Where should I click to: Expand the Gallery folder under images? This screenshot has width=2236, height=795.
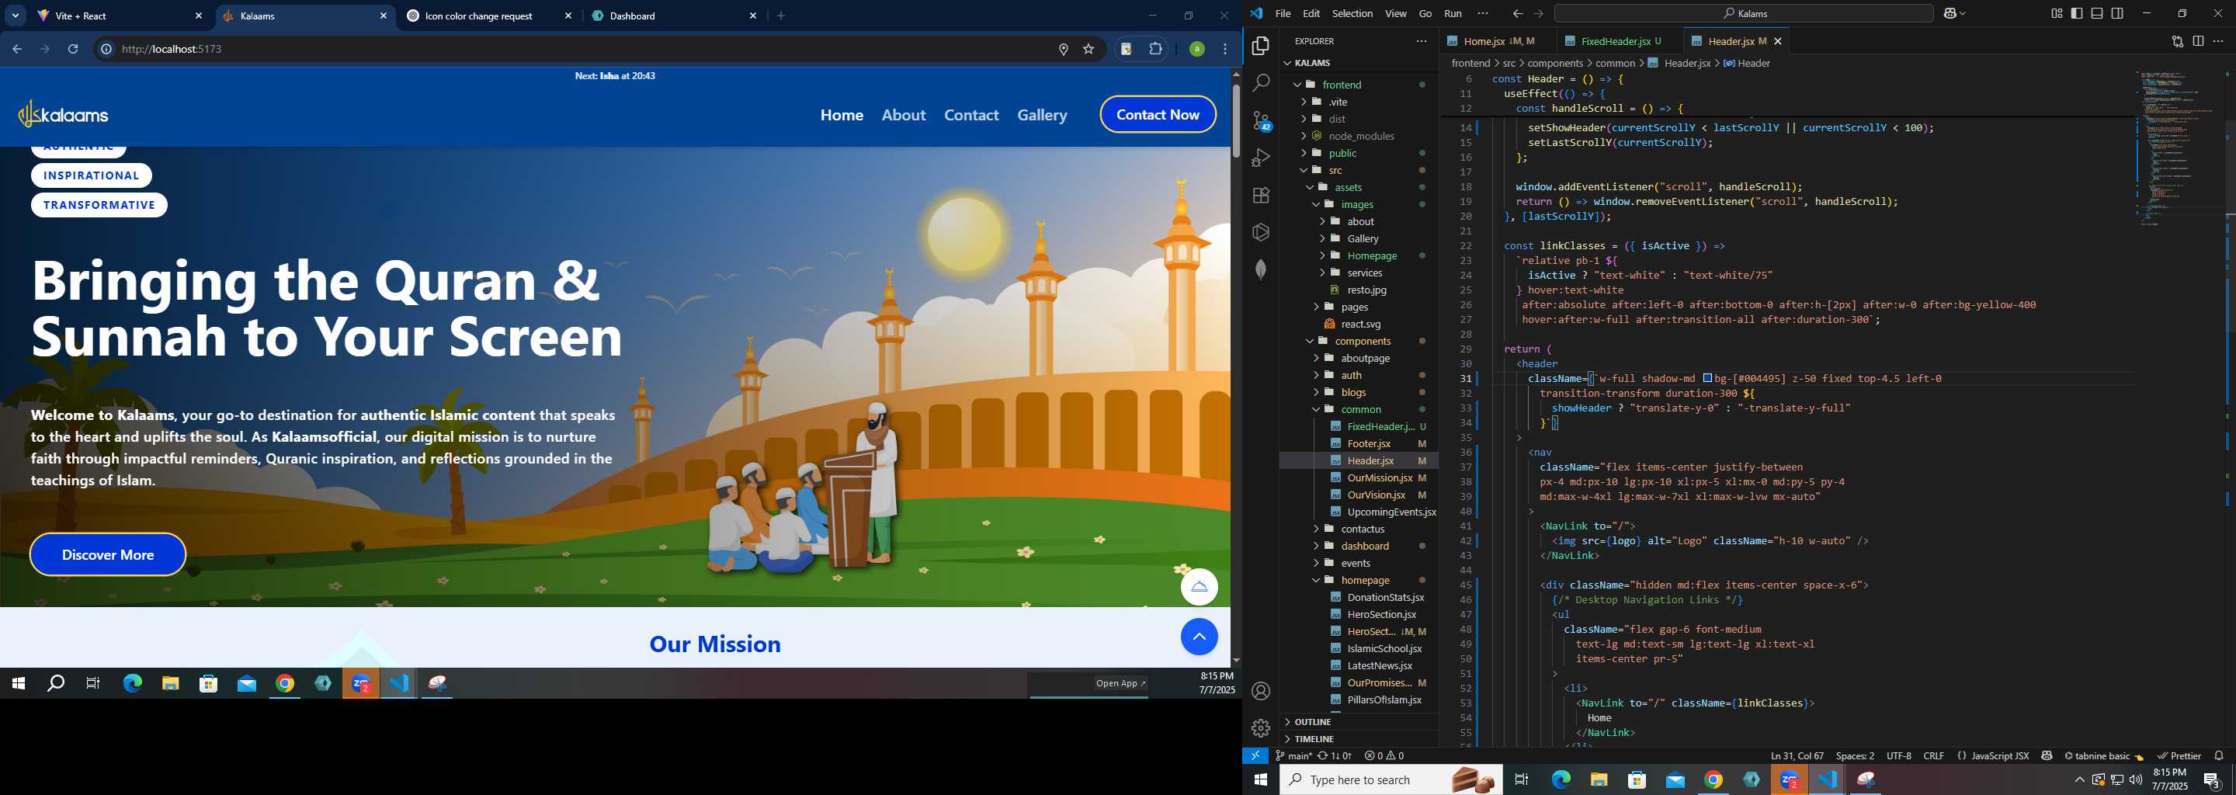tap(1323, 238)
